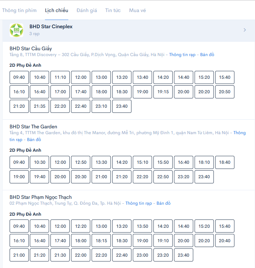Choose 11:10 showtime button
The image size is (255, 268).
coord(60,77)
